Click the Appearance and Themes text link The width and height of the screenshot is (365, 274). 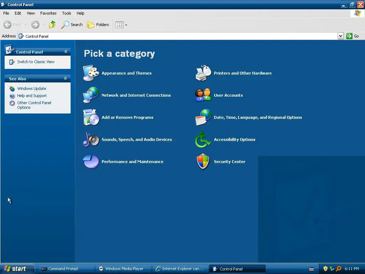point(127,73)
